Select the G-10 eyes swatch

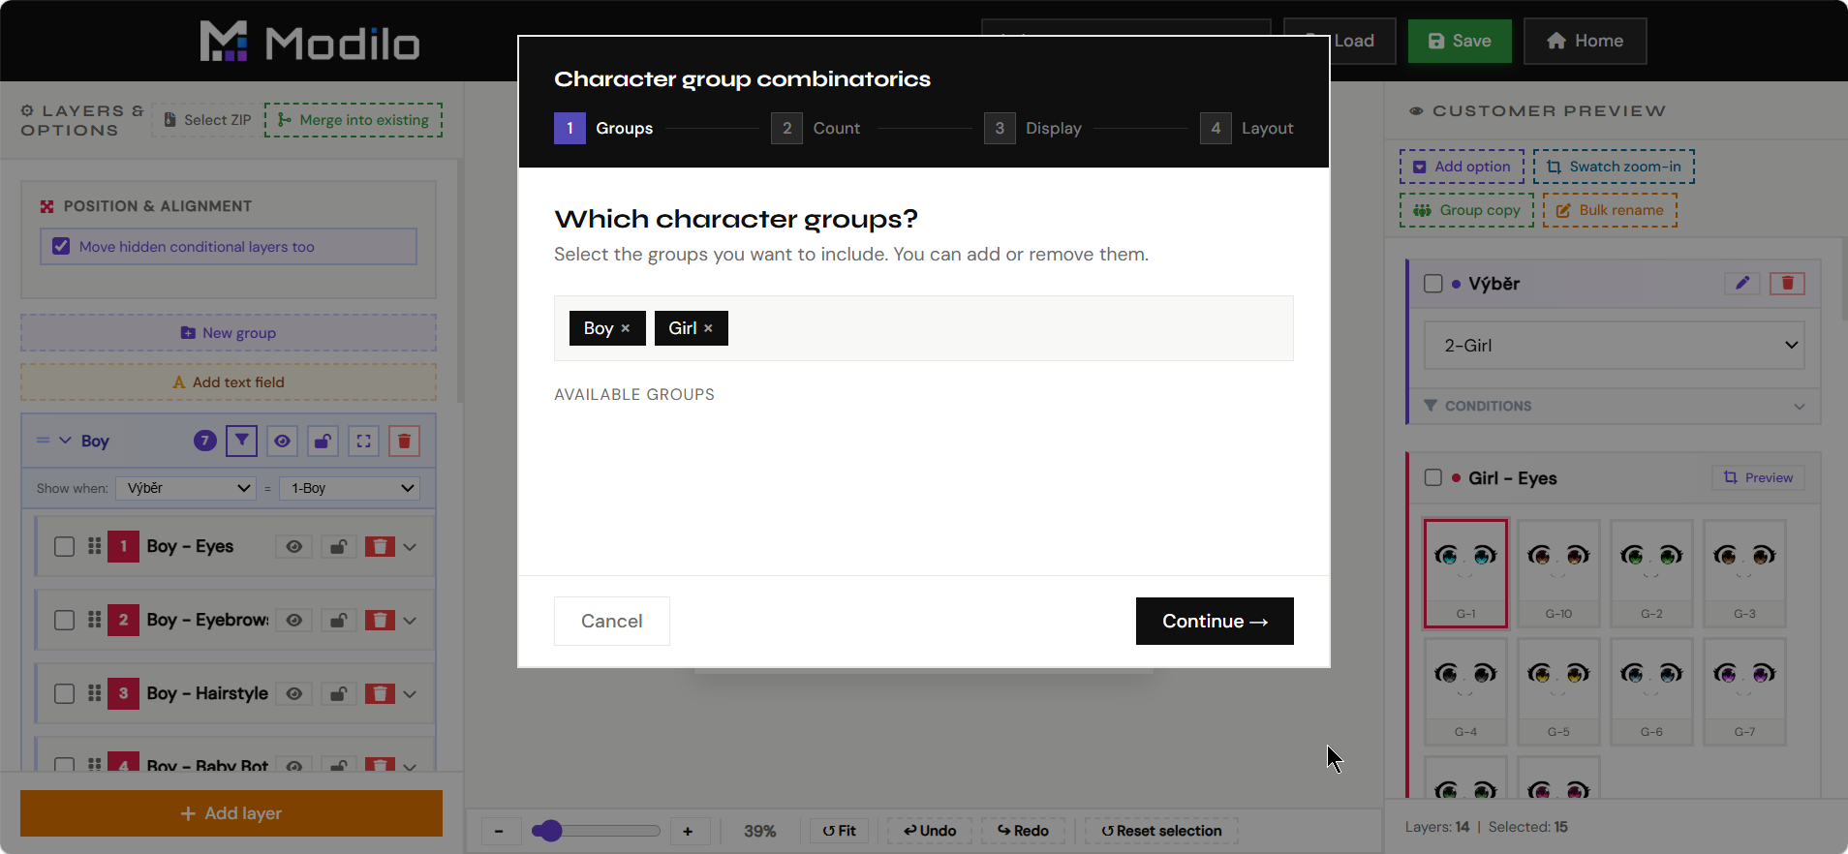click(x=1558, y=573)
